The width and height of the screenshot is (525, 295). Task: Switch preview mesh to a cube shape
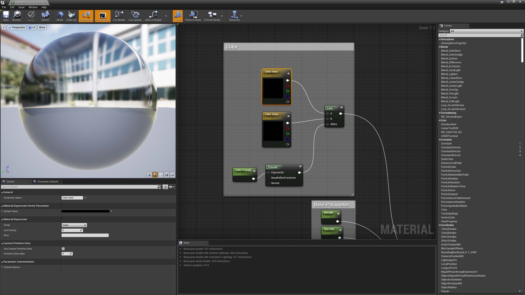(x=167, y=175)
